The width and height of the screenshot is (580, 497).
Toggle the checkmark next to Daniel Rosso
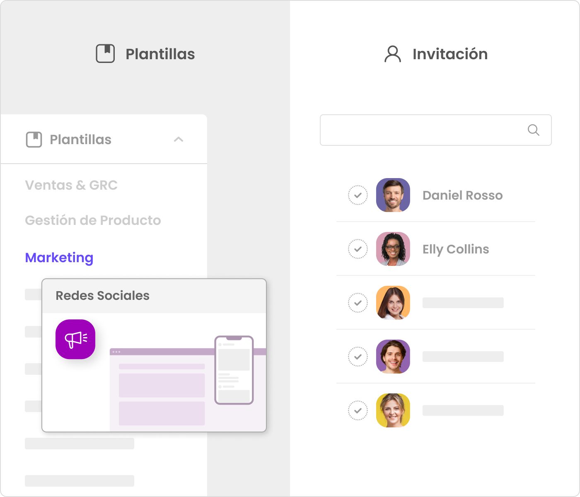pos(358,195)
